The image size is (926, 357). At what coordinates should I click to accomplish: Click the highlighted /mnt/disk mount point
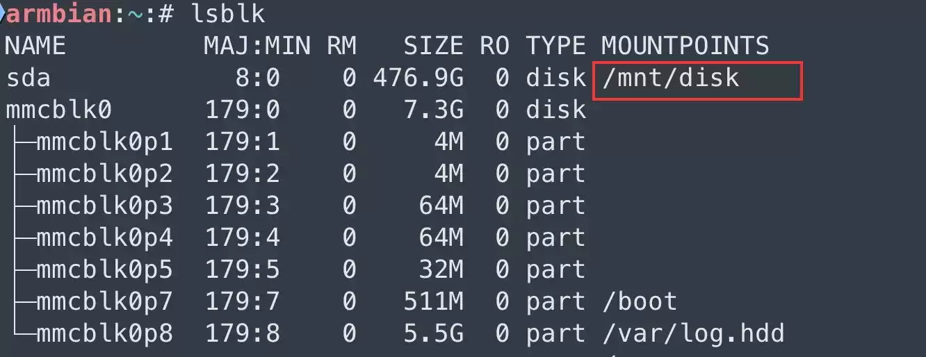click(x=670, y=78)
